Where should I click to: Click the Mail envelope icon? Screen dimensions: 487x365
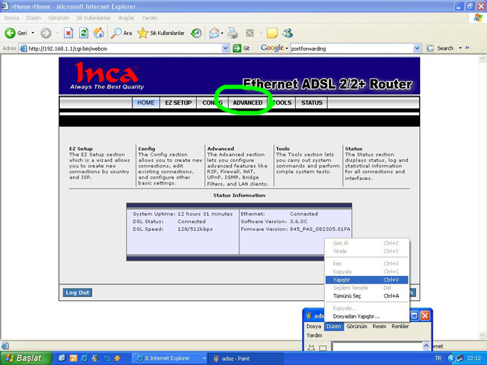(214, 33)
